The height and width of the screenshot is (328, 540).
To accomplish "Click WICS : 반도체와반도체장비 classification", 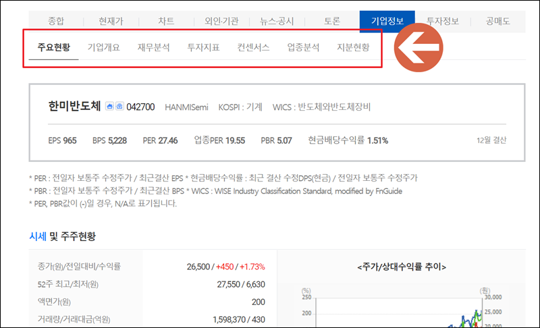I will point(321,107).
